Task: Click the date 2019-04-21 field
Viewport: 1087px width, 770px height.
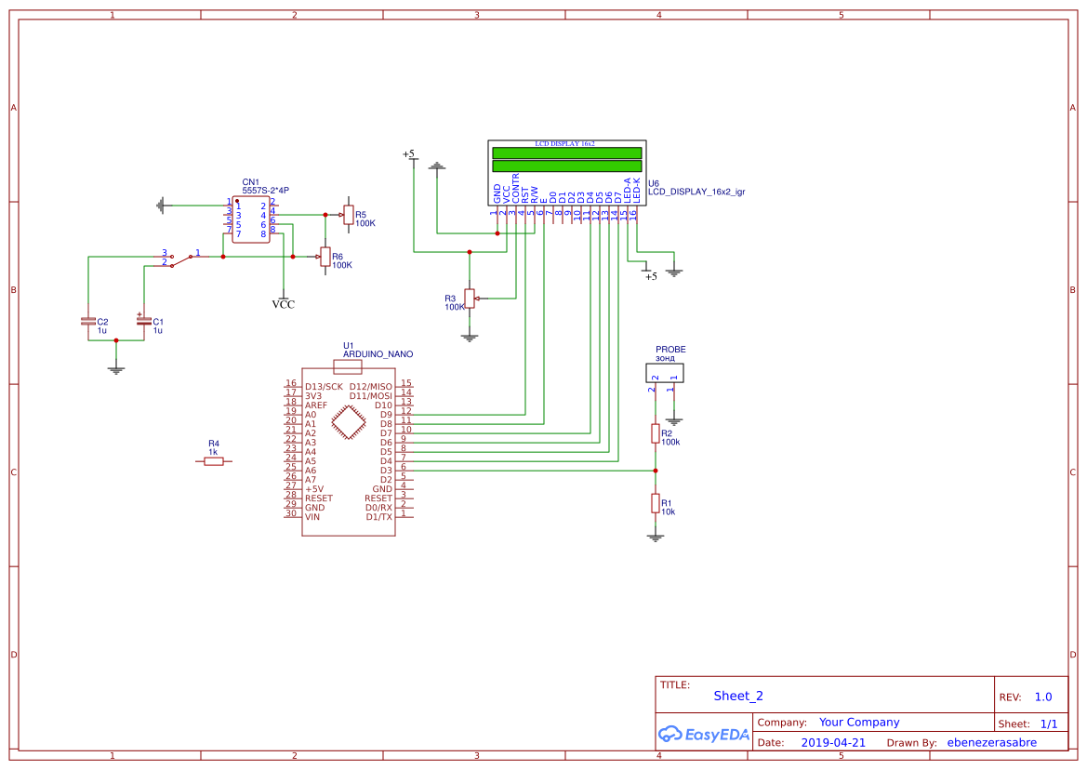Action: click(x=834, y=742)
